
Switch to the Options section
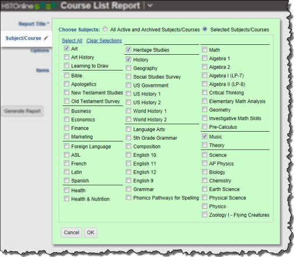tap(40, 51)
